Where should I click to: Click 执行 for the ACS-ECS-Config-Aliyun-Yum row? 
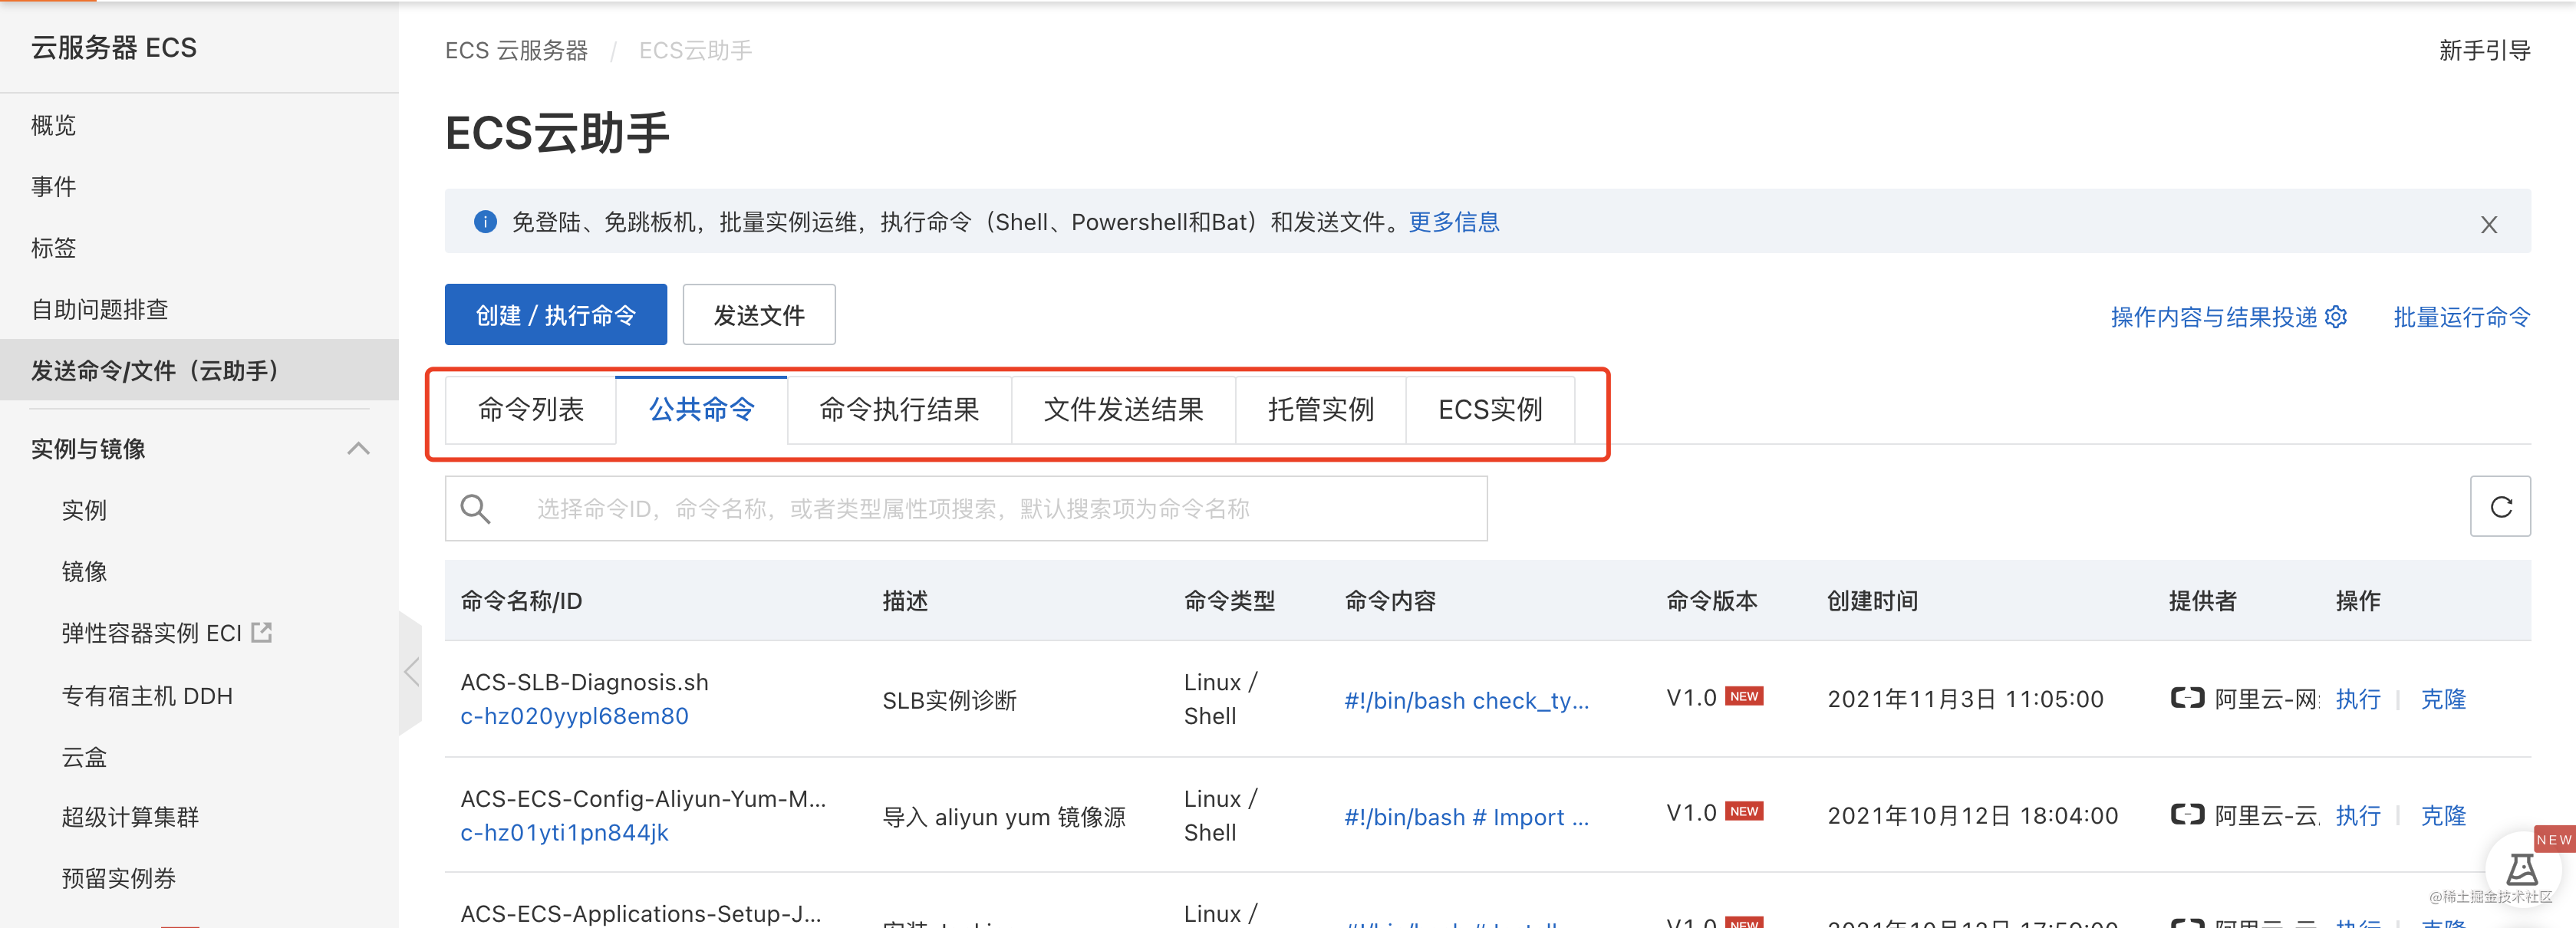[x=2358, y=816]
